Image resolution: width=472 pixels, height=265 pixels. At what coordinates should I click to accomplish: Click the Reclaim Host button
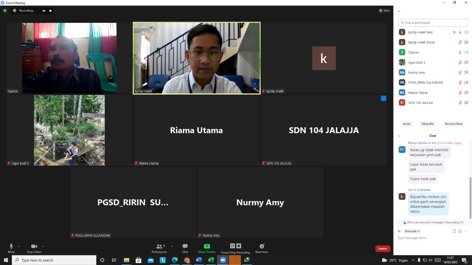pos(454,124)
